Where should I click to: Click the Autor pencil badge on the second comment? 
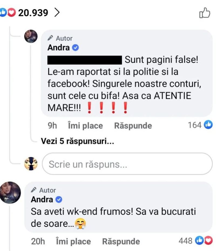pyautogui.click(x=34, y=190)
